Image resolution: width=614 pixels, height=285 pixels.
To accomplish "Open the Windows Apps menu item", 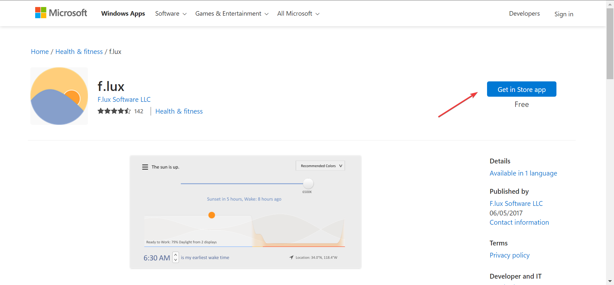I will 123,13.
